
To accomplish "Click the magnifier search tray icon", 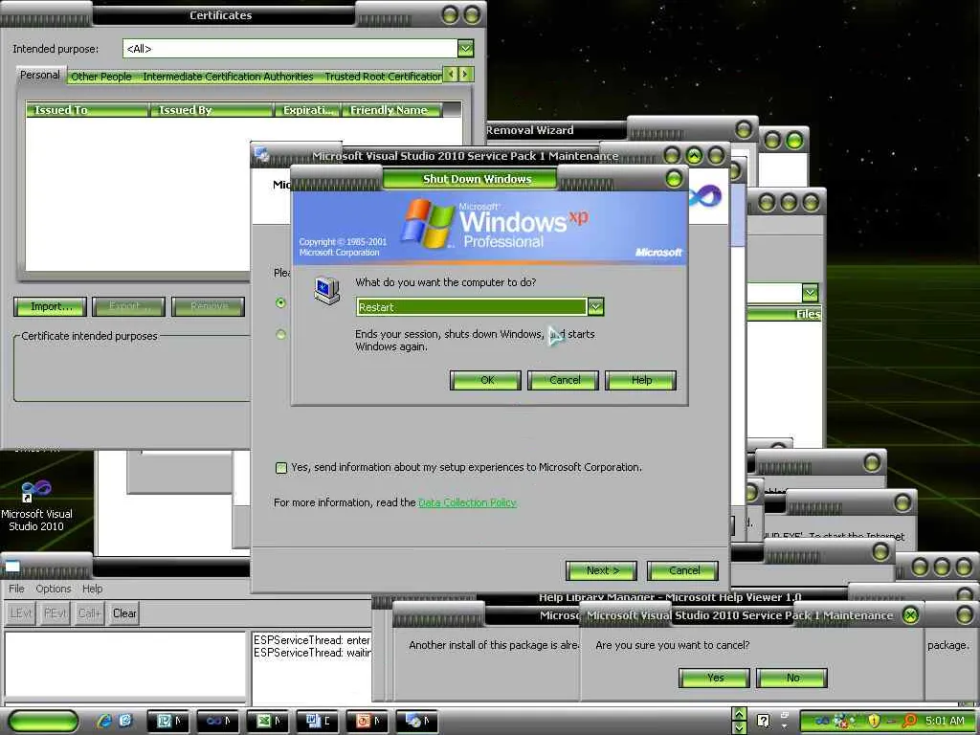I will pyautogui.click(x=909, y=721).
